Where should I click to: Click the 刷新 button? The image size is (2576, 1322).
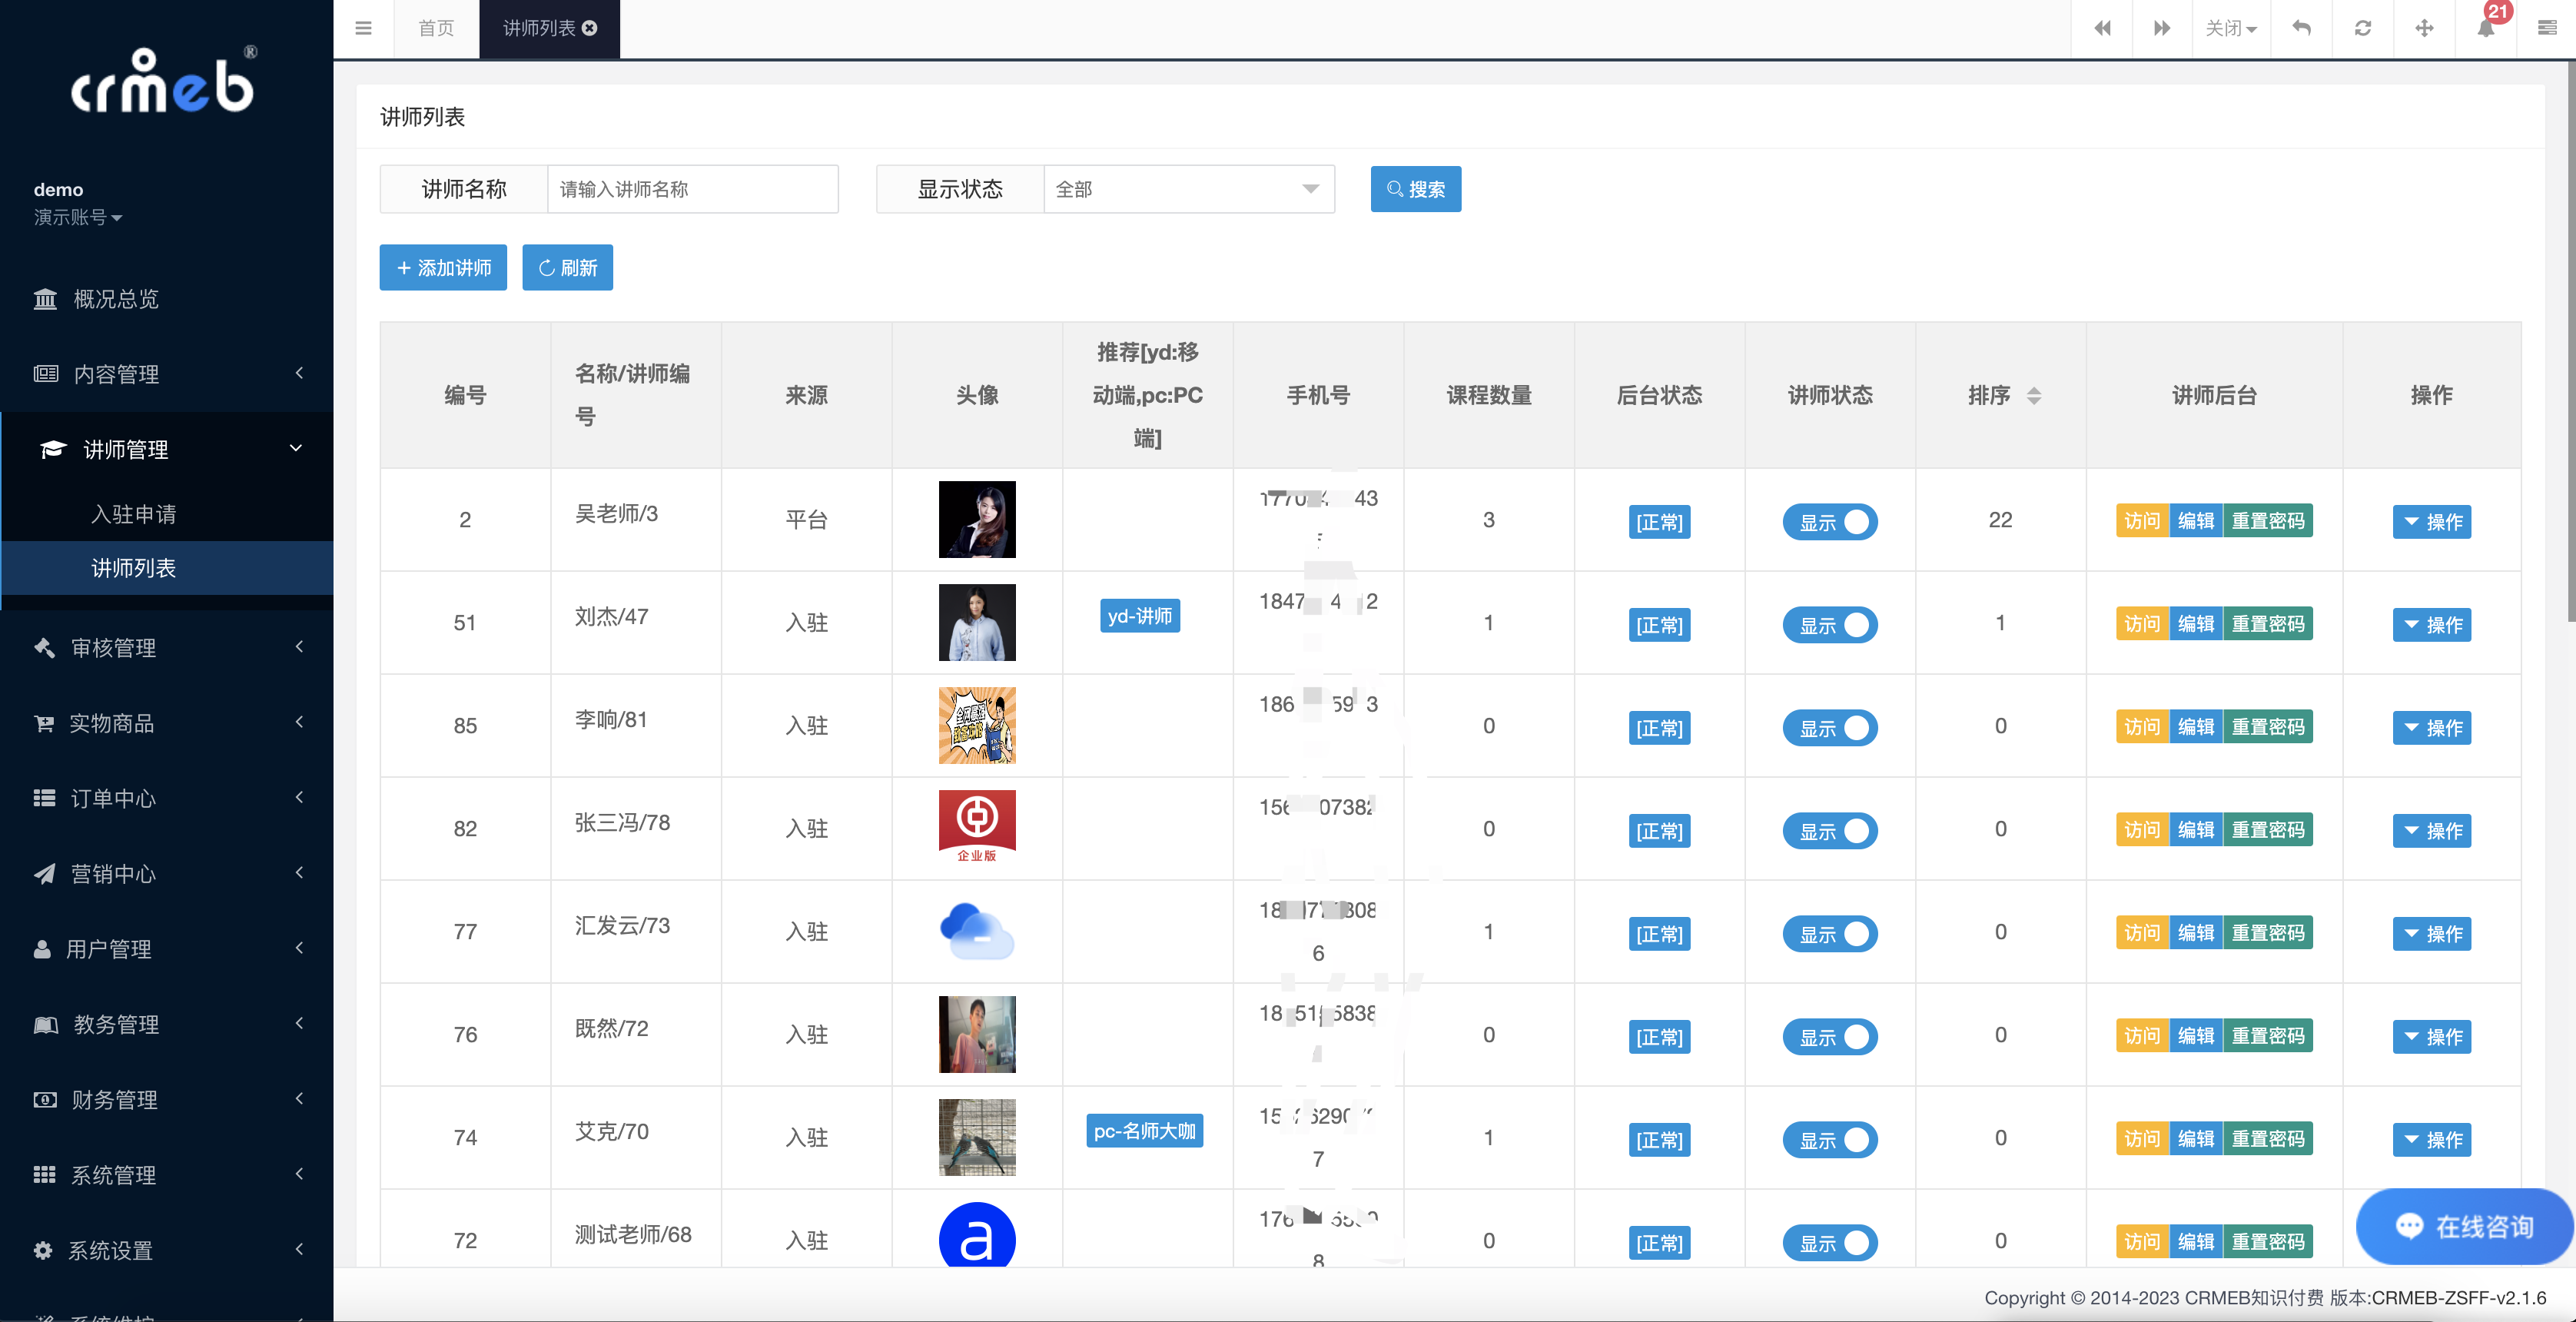567,268
